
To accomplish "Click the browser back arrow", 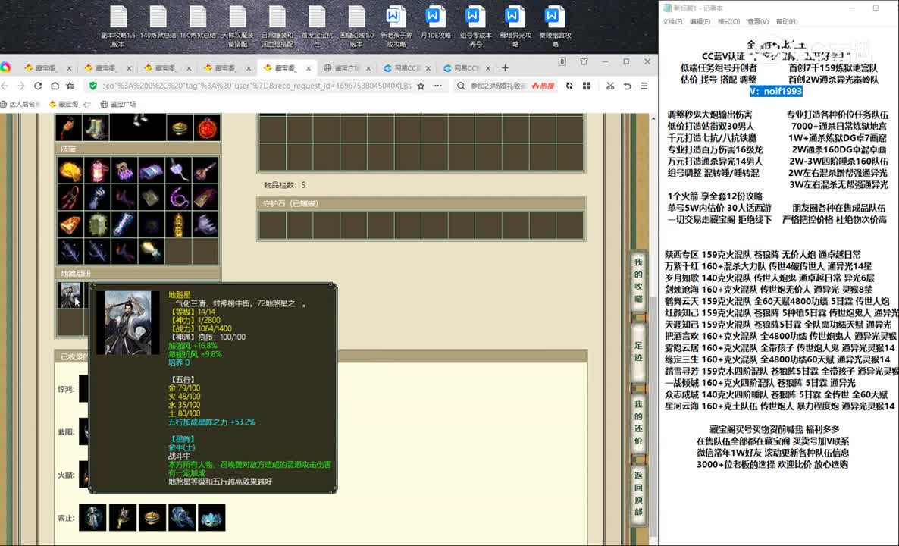I will 5,86.
